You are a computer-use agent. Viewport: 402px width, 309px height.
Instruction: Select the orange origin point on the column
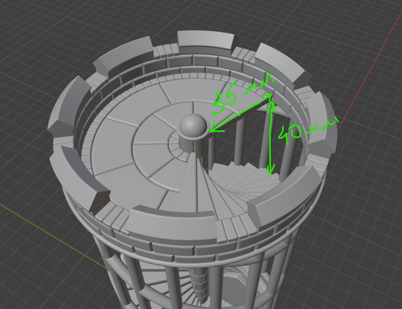point(194,147)
